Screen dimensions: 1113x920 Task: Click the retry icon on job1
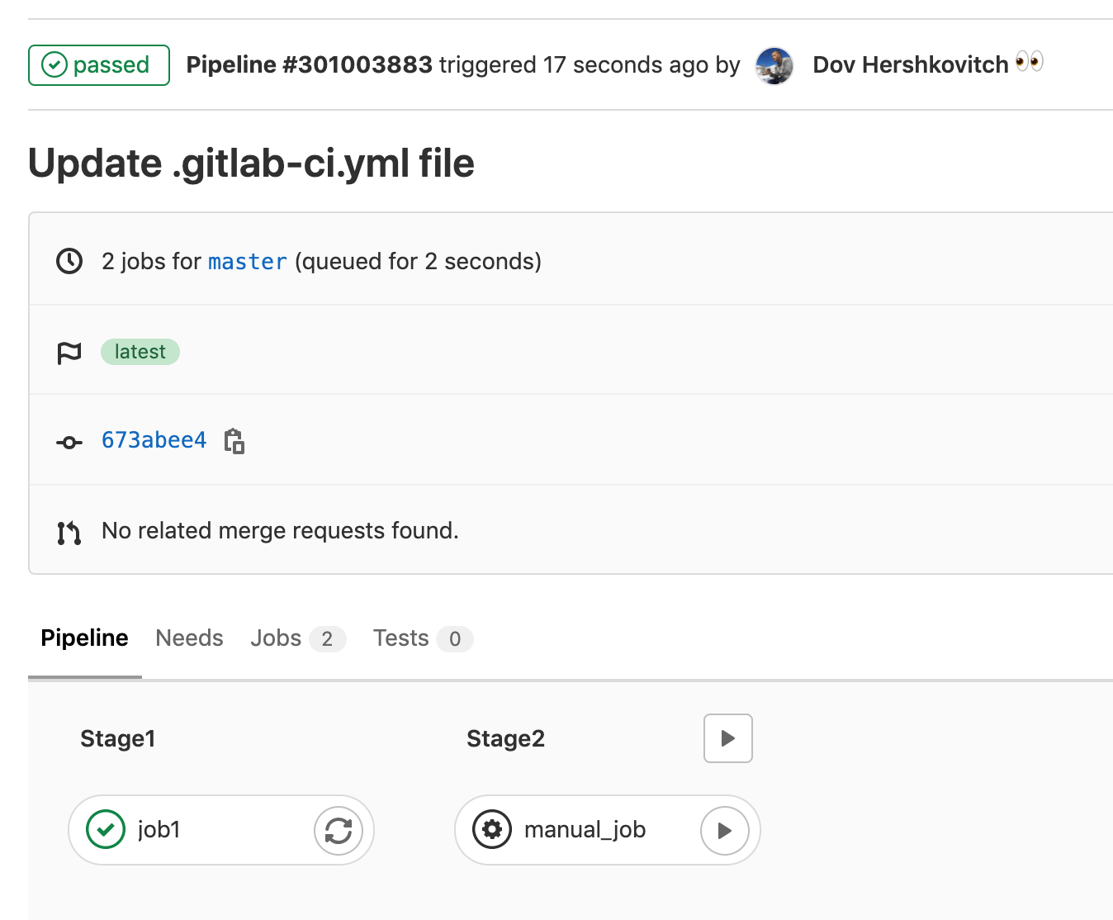click(x=339, y=830)
